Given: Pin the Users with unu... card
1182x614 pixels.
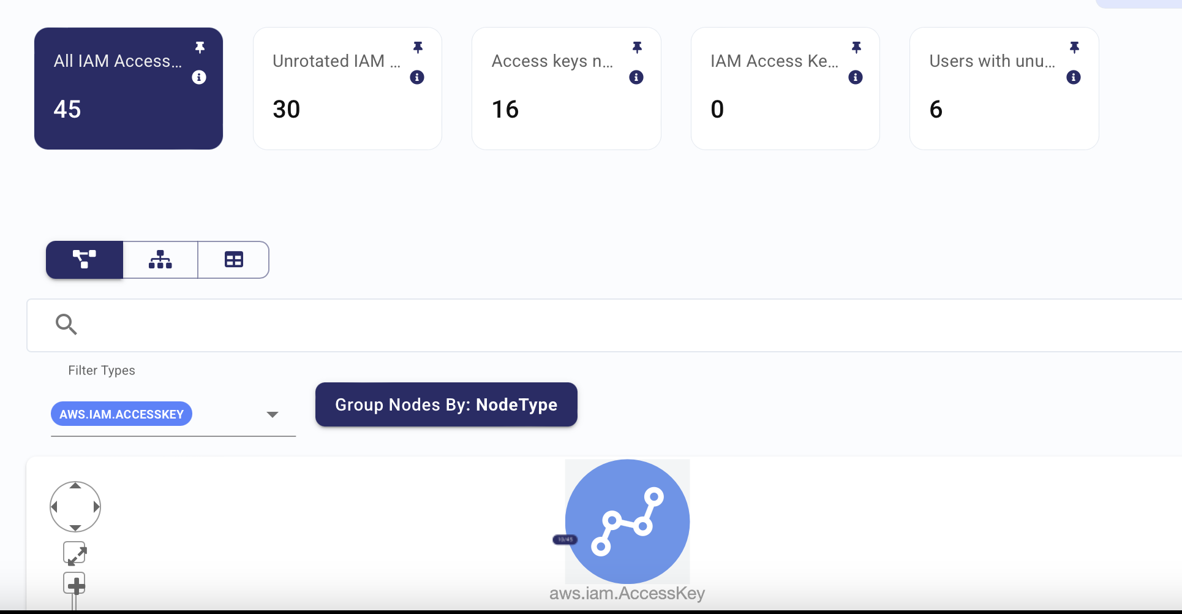Looking at the screenshot, I should [x=1074, y=48].
